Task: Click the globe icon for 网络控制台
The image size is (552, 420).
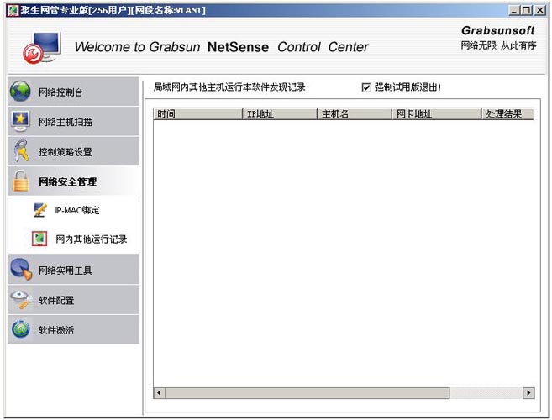Action: coord(20,92)
